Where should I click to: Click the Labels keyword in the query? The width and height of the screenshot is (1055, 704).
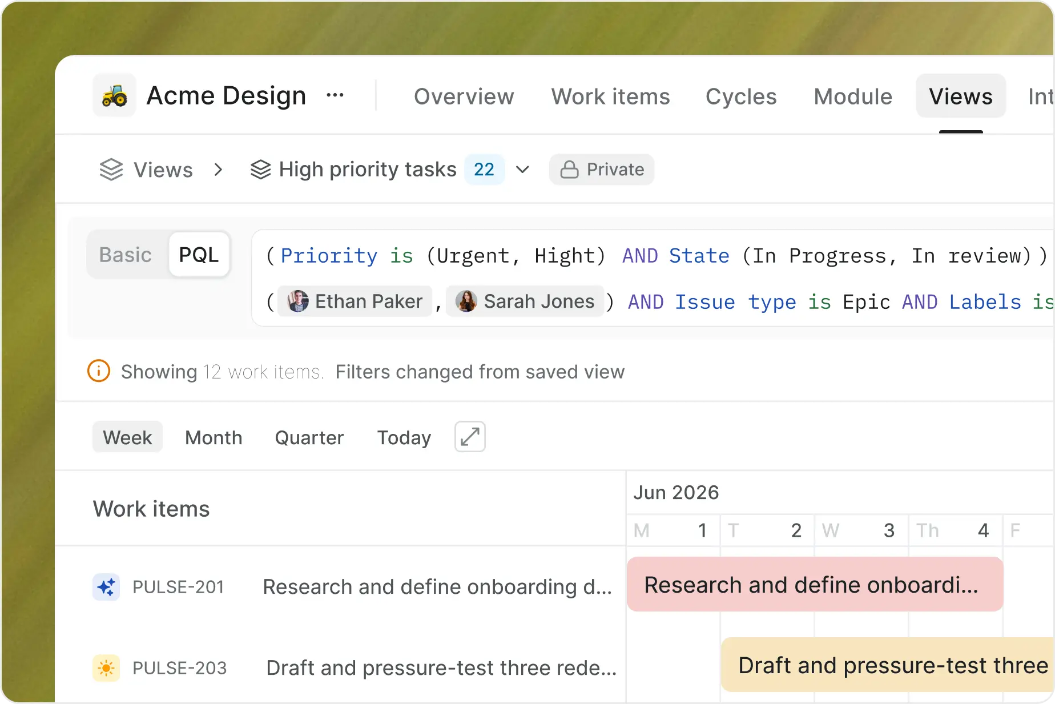click(985, 301)
